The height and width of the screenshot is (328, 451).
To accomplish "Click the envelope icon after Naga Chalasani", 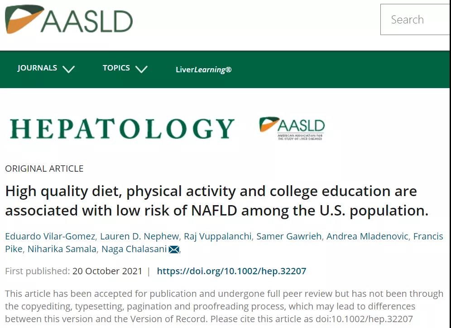I will 174,249.
